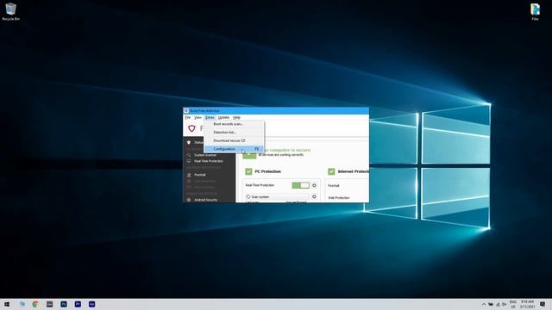Open Real-Time Protection sidebar item
The width and height of the screenshot is (552, 310).
[209, 161]
